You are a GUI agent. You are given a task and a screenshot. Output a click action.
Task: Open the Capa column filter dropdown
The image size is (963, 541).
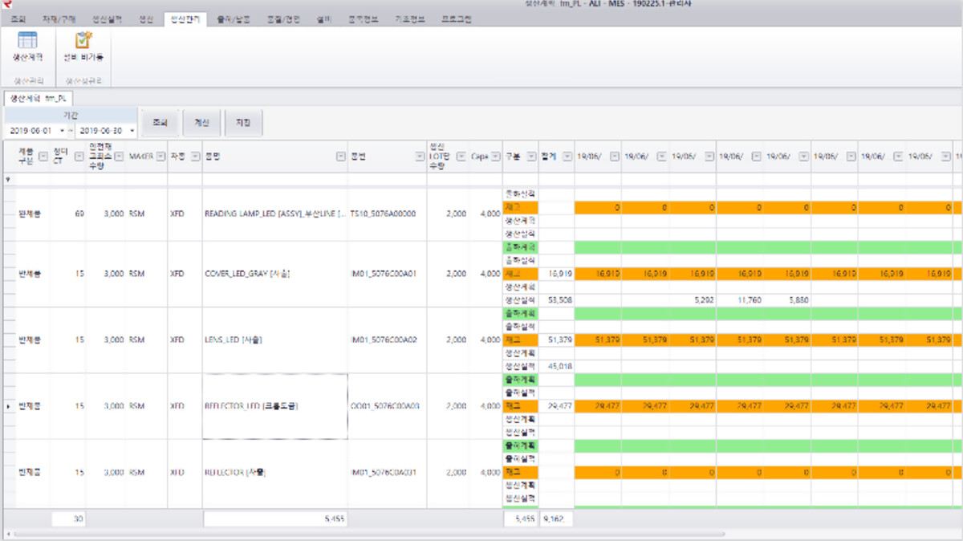pyautogui.click(x=497, y=157)
